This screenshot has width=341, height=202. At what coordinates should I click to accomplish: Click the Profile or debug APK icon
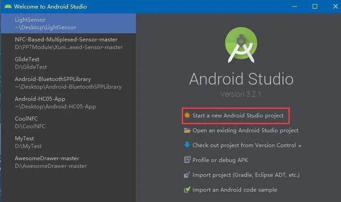[187, 160]
